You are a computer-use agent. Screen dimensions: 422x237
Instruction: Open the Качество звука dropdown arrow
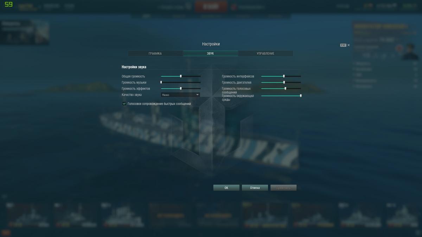tap(197, 95)
